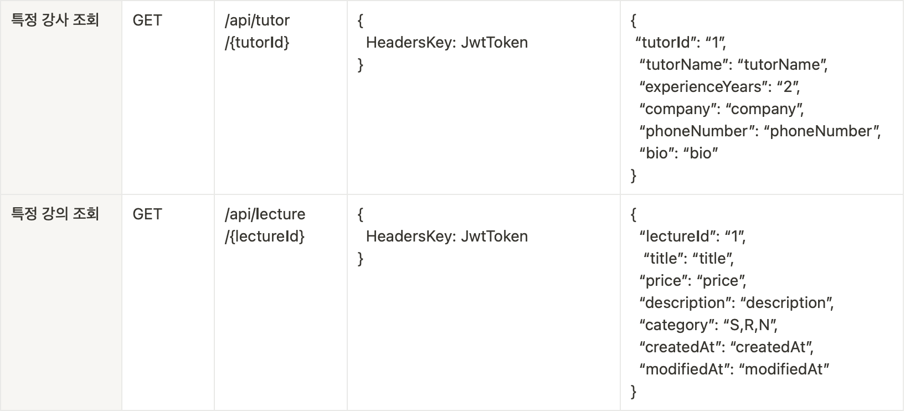The width and height of the screenshot is (905, 411).
Task: Click the "phoneNumber" response line
Action: (x=760, y=131)
